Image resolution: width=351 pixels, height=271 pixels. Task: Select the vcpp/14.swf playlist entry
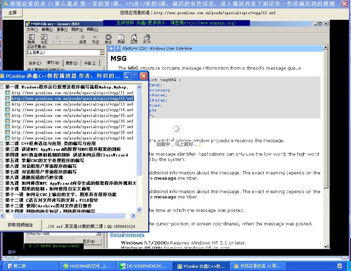click(73, 110)
